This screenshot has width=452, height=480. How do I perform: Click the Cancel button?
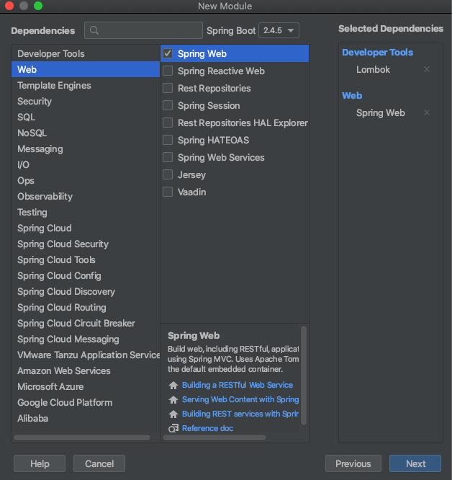(99, 463)
